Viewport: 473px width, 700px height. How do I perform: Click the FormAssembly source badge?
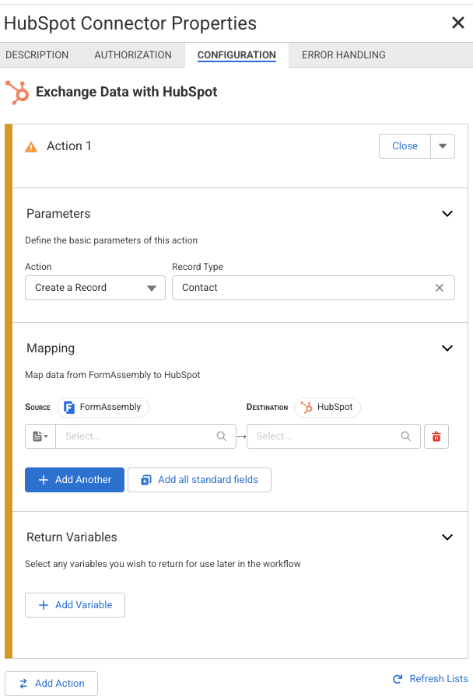tap(103, 407)
